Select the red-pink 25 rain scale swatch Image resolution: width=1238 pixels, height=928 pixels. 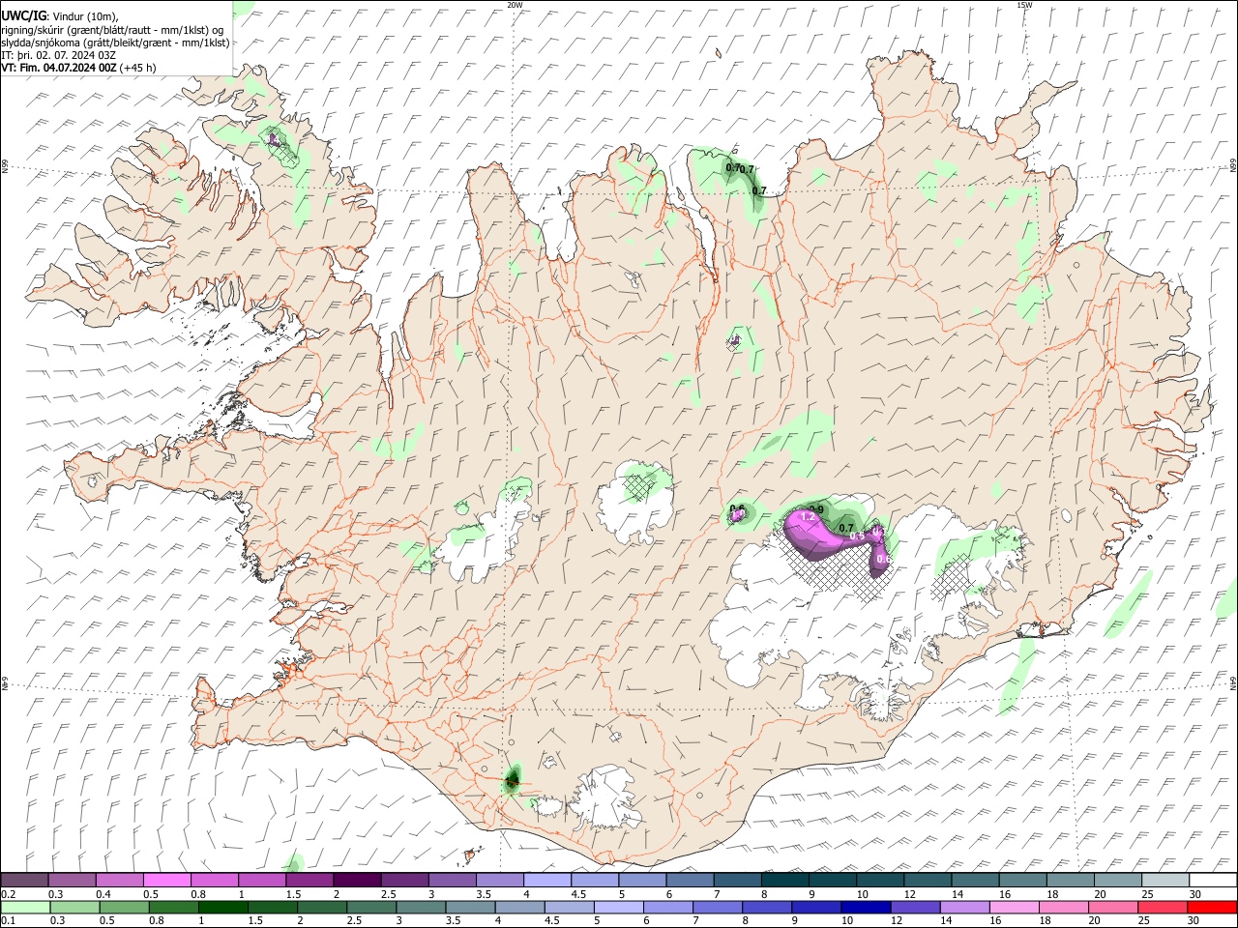(1163, 907)
